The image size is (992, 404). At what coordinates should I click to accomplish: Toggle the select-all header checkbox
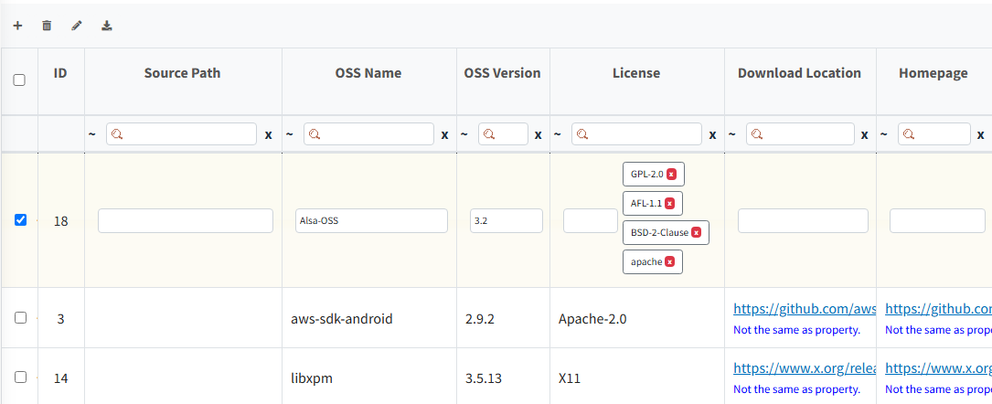(x=19, y=80)
